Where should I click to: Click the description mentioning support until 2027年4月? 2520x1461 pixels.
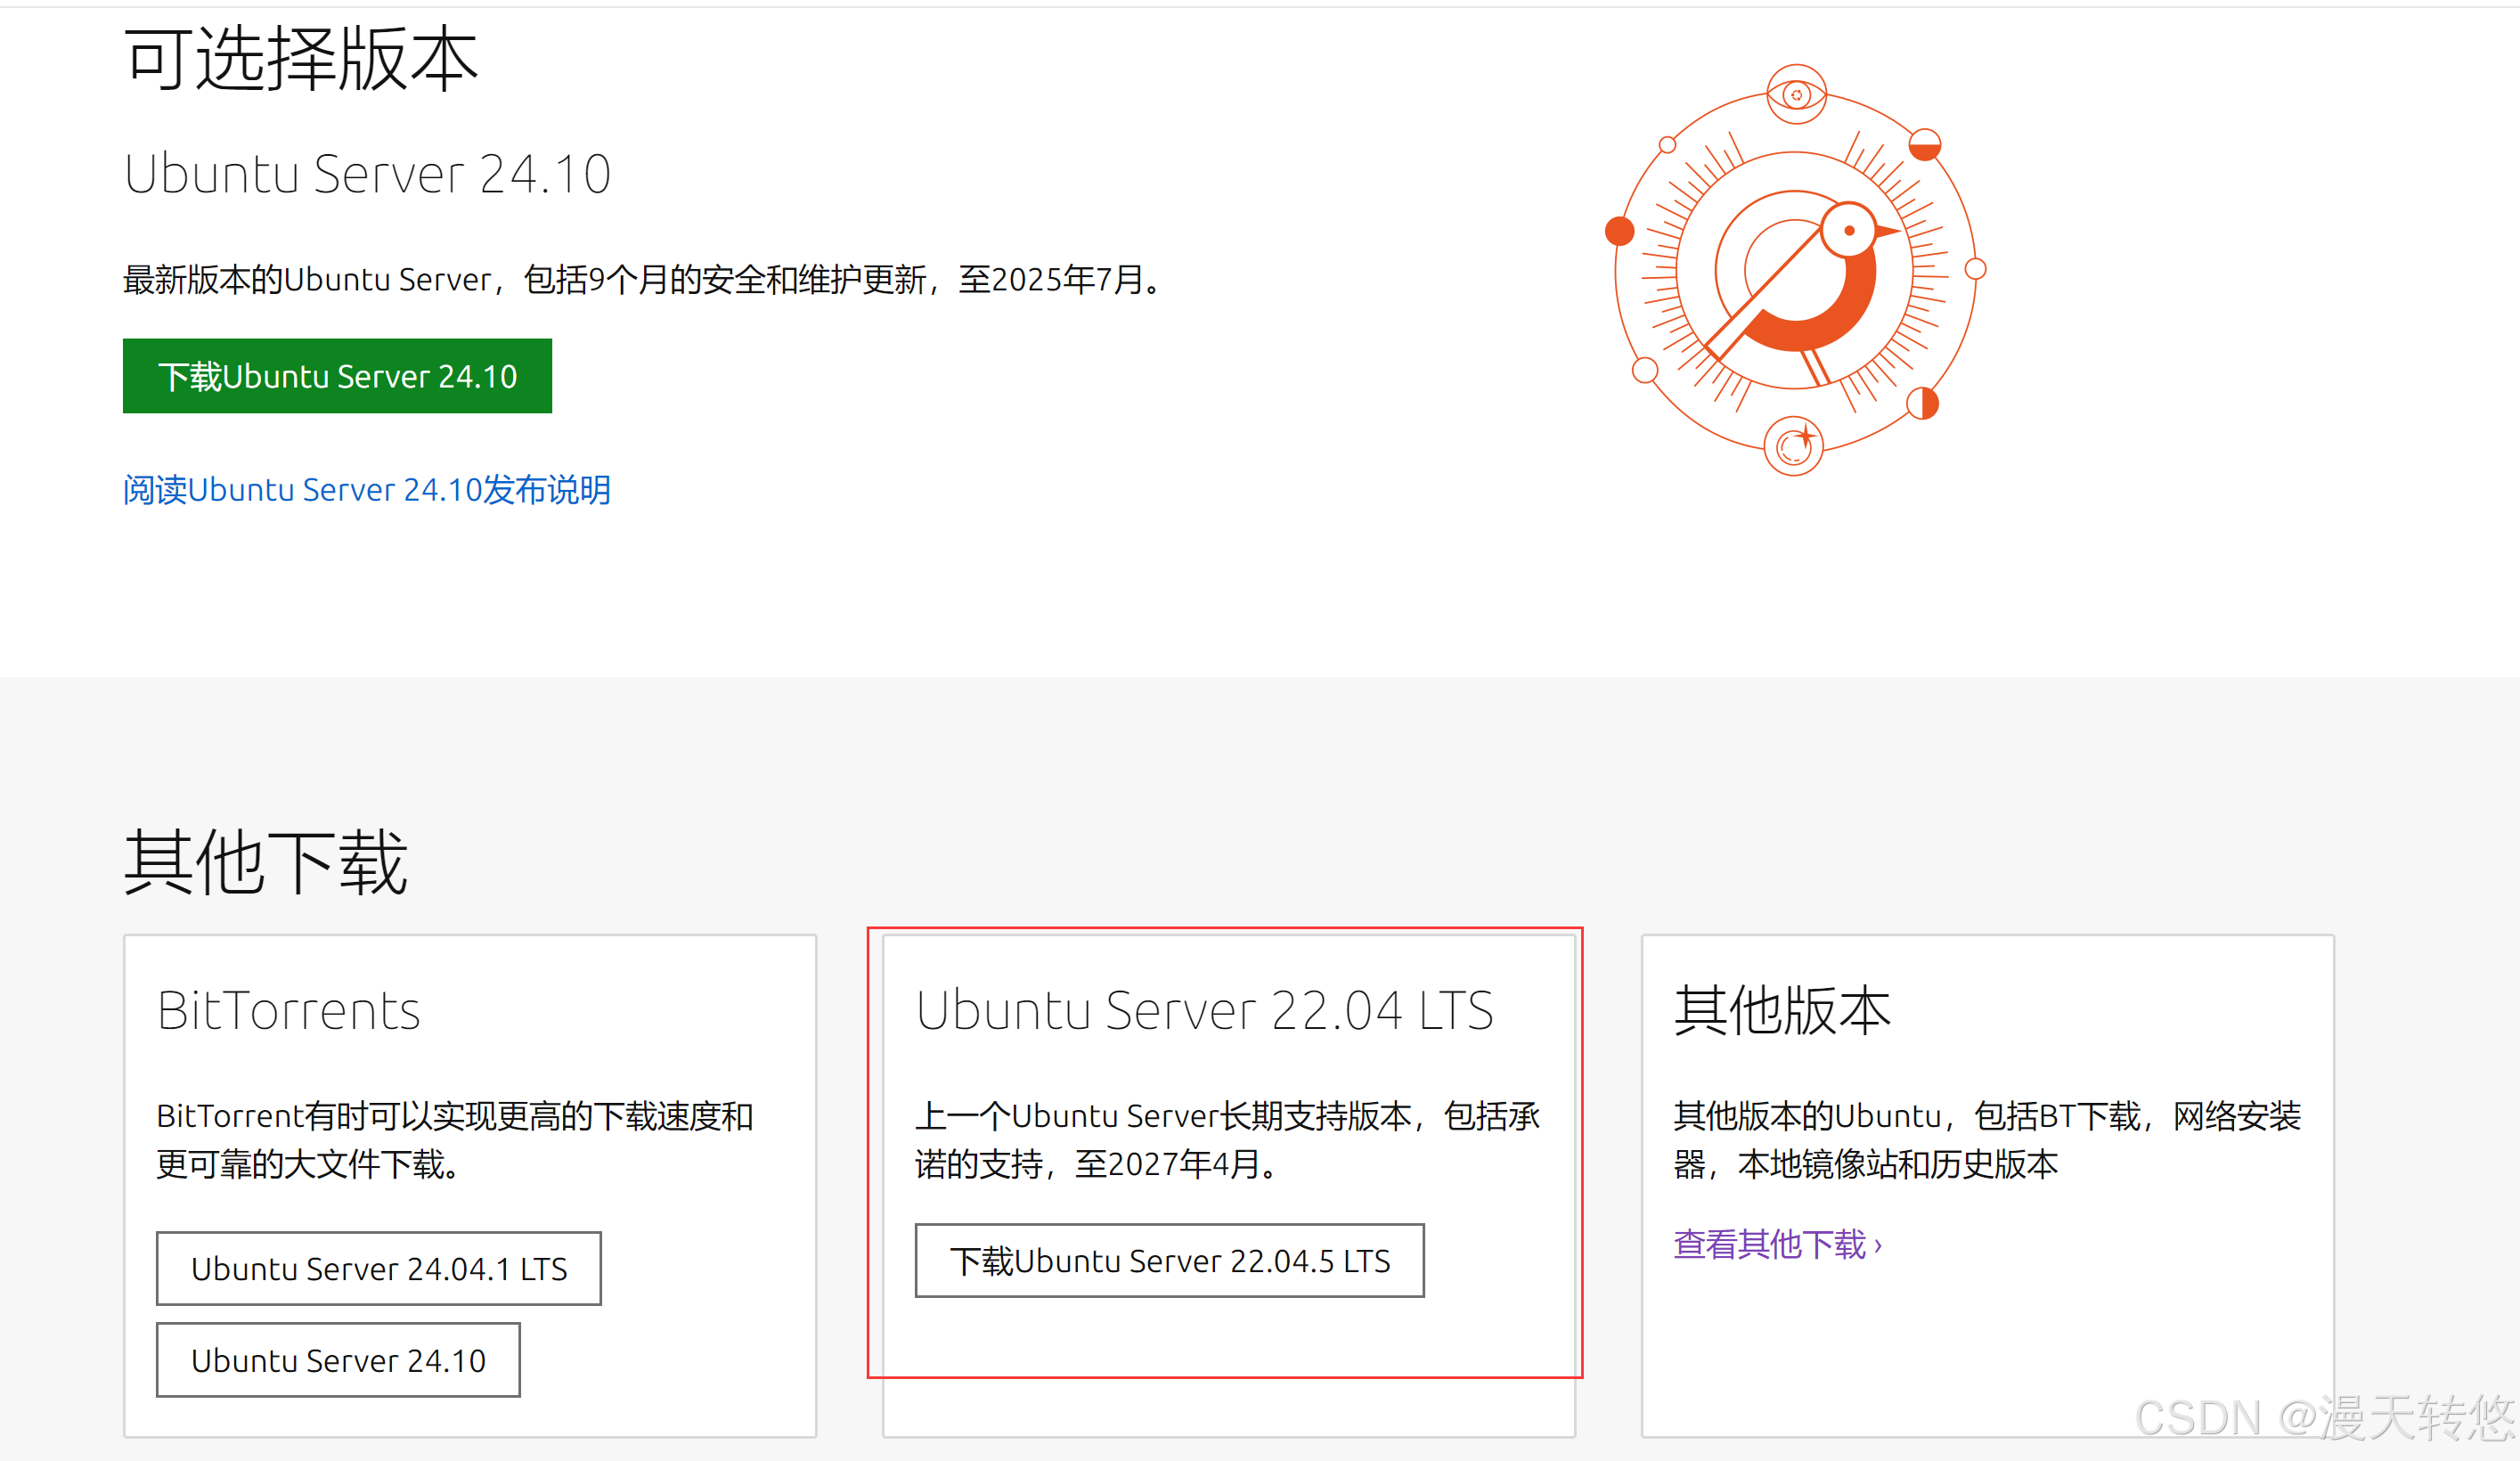1227,1140
